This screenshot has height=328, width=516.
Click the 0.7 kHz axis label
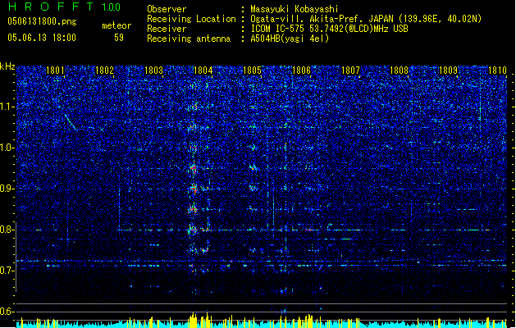point(7,271)
